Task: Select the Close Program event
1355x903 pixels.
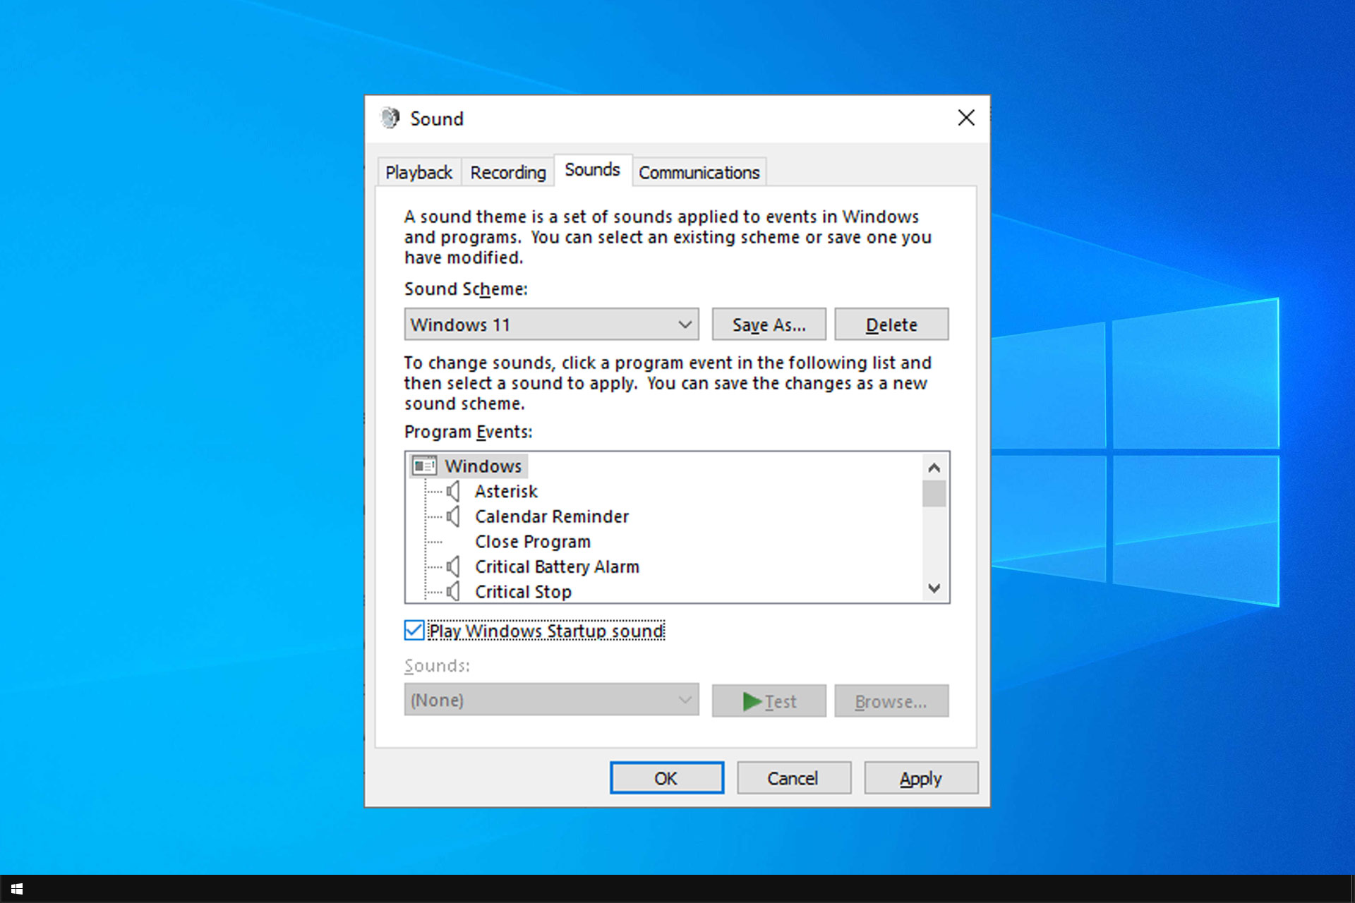Action: pyautogui.click(x=533, y=542)
